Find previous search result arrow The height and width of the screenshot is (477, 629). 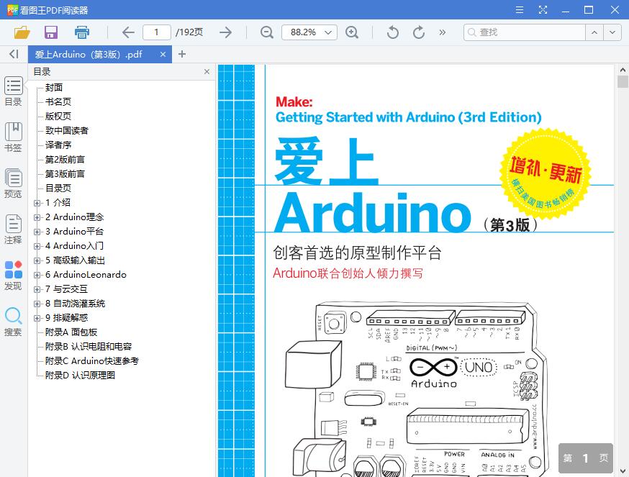[x=594, y=32]
